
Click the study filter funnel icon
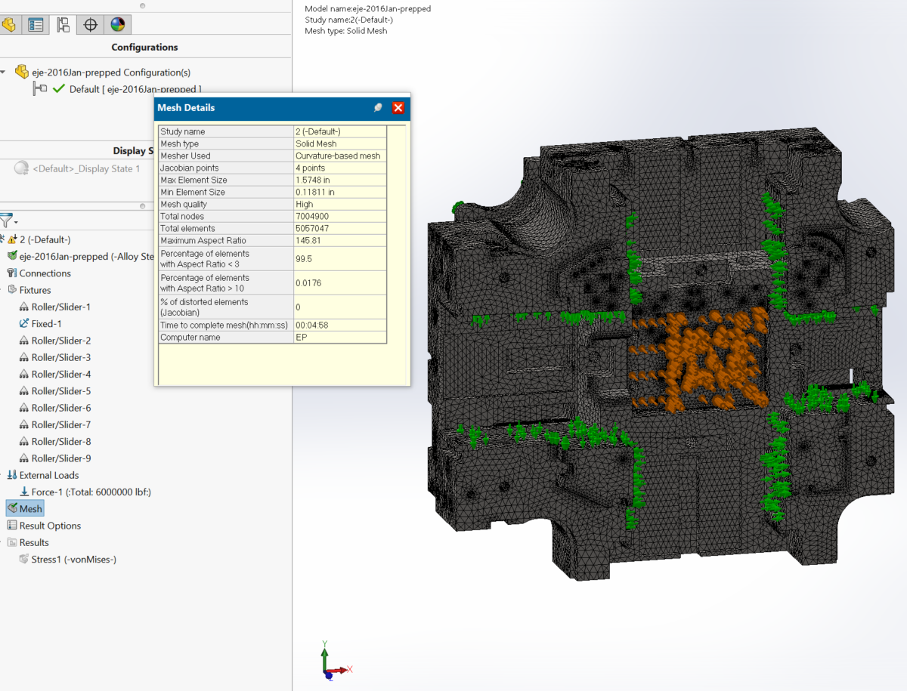tap(8, 221)
